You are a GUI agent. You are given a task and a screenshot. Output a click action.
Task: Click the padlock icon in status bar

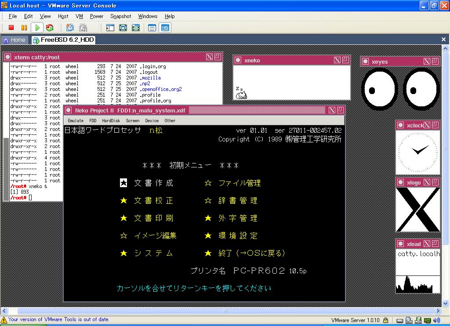click(386, 320)
